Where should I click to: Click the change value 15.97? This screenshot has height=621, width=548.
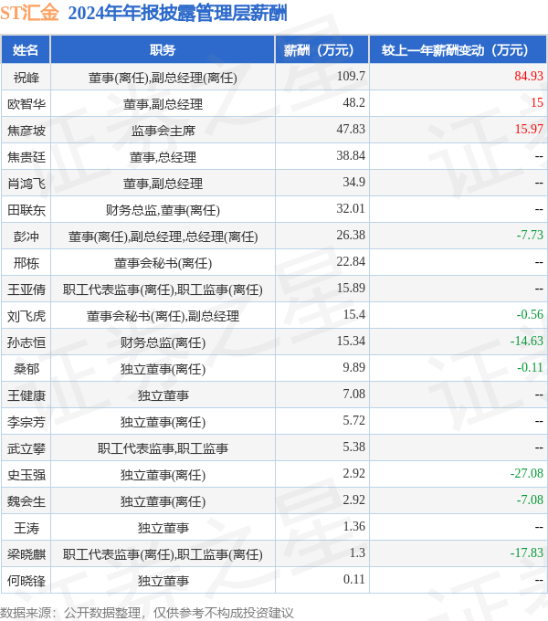tap(529, 129)
